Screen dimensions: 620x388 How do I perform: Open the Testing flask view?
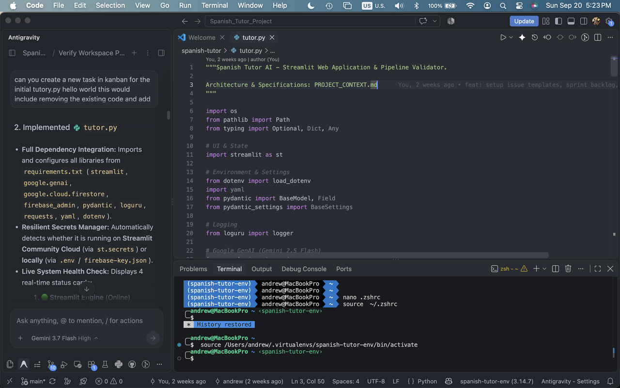[x=105, y=364]
